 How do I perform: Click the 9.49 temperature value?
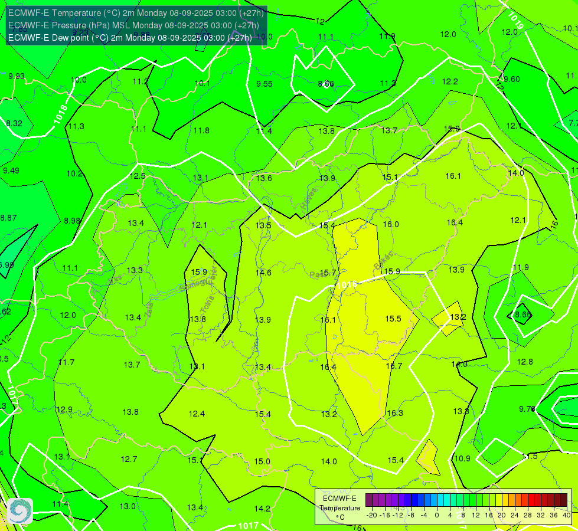click(x=11, y=171)
